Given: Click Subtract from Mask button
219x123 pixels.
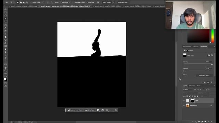Looking at the screenshot, I should tap(75, 110).
